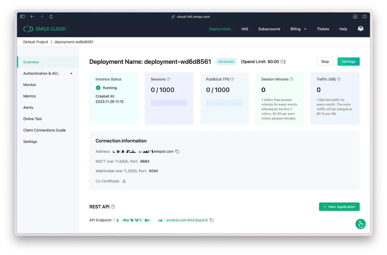387x255 pixels.
Task: Open the Billing dropdown menu
Action: (298, 29)
